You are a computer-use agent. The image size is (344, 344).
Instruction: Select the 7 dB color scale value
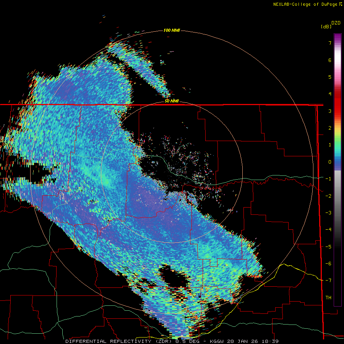330,43
